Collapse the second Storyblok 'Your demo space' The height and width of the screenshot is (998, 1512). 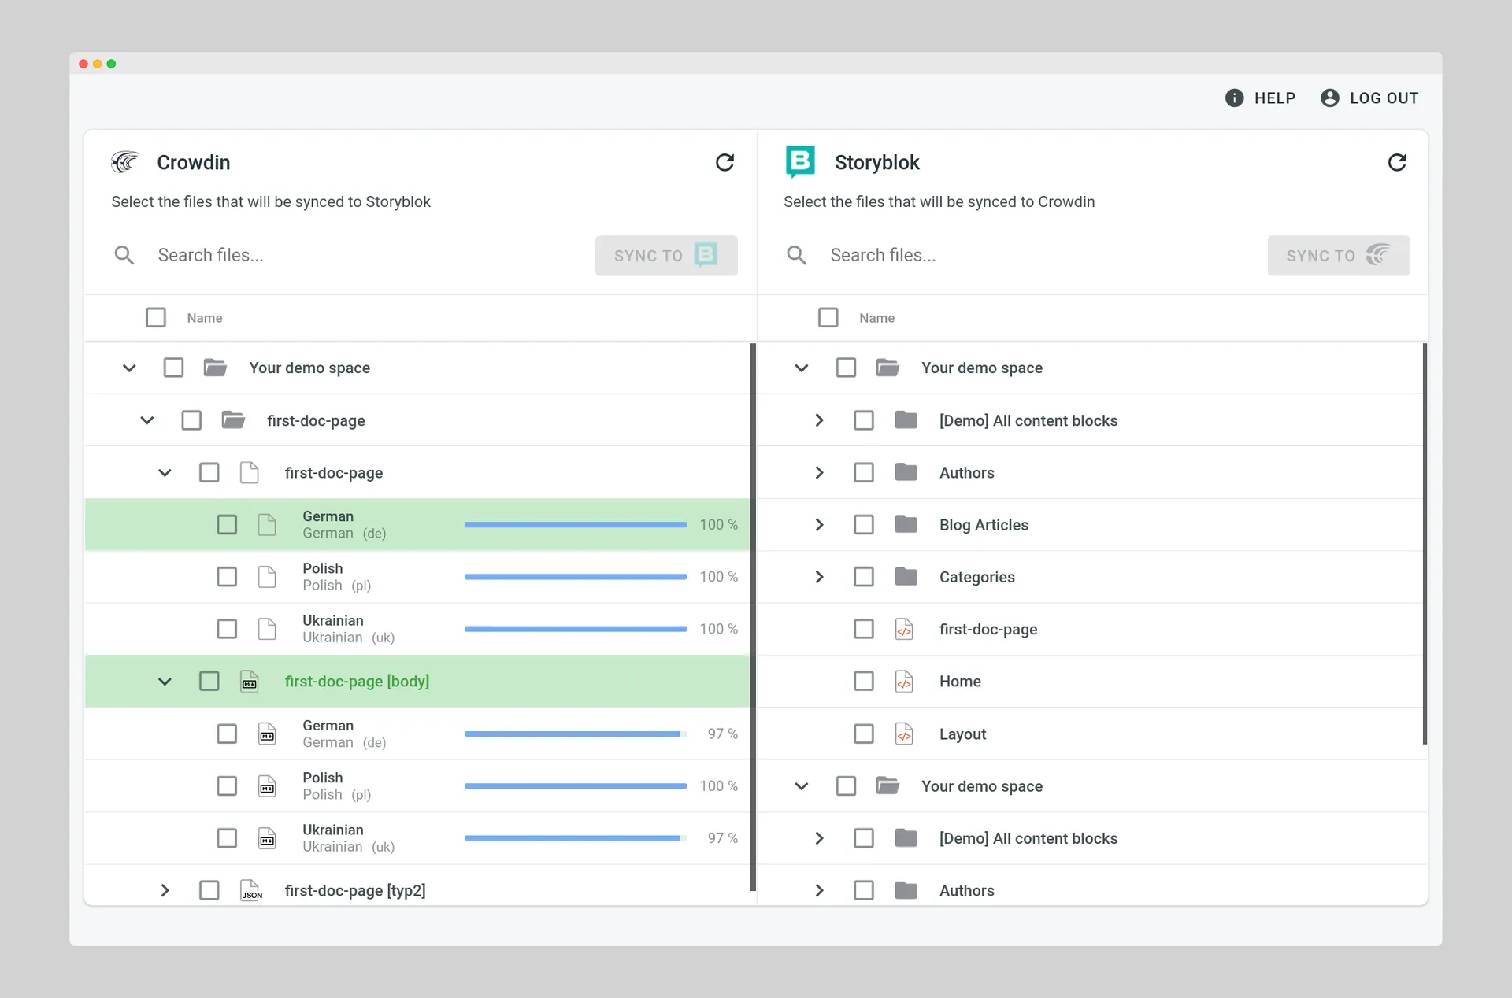tap(802, 785)
